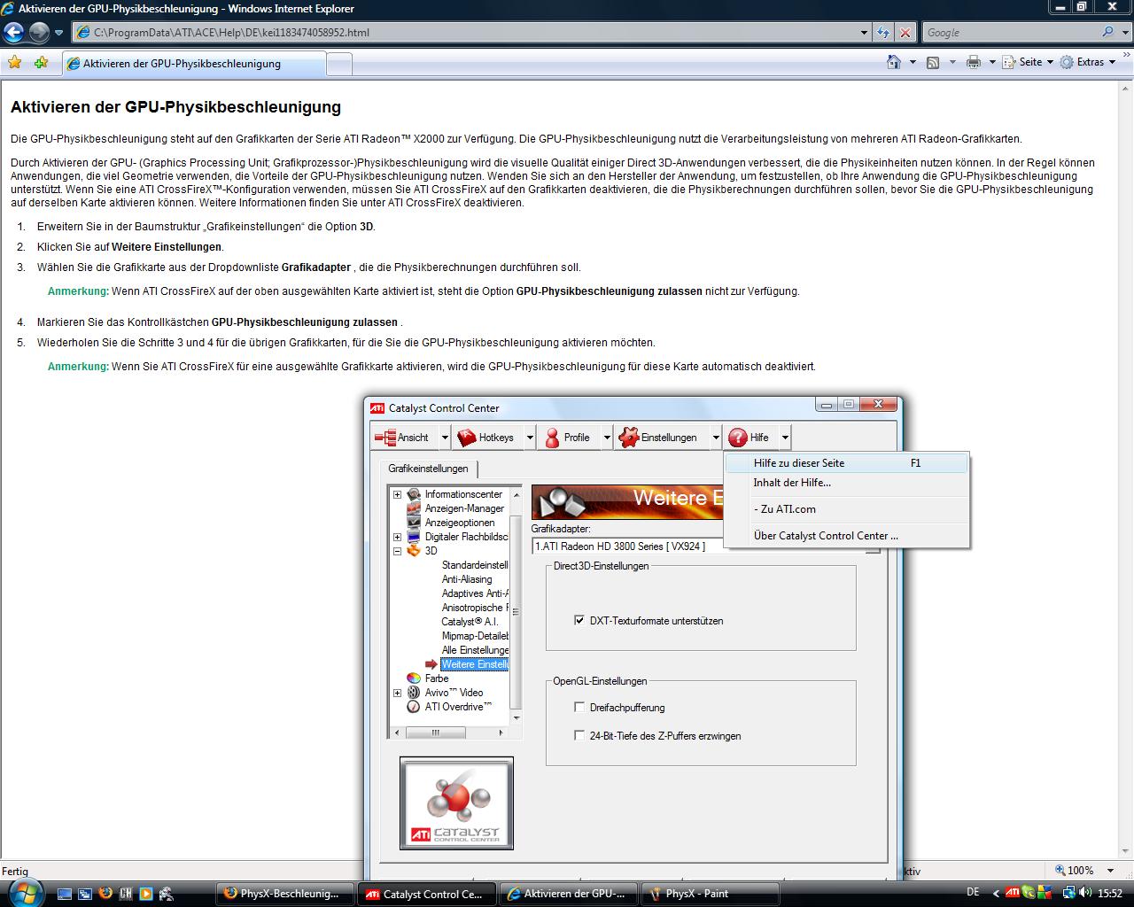Select Anzeigeoptionen in the tree
The image size is (1134, 907).
pos(460,523)
